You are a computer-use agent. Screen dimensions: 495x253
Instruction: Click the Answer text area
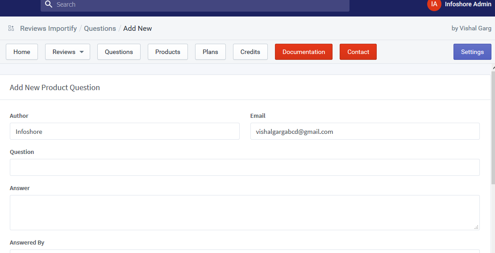tap(245, 213)
